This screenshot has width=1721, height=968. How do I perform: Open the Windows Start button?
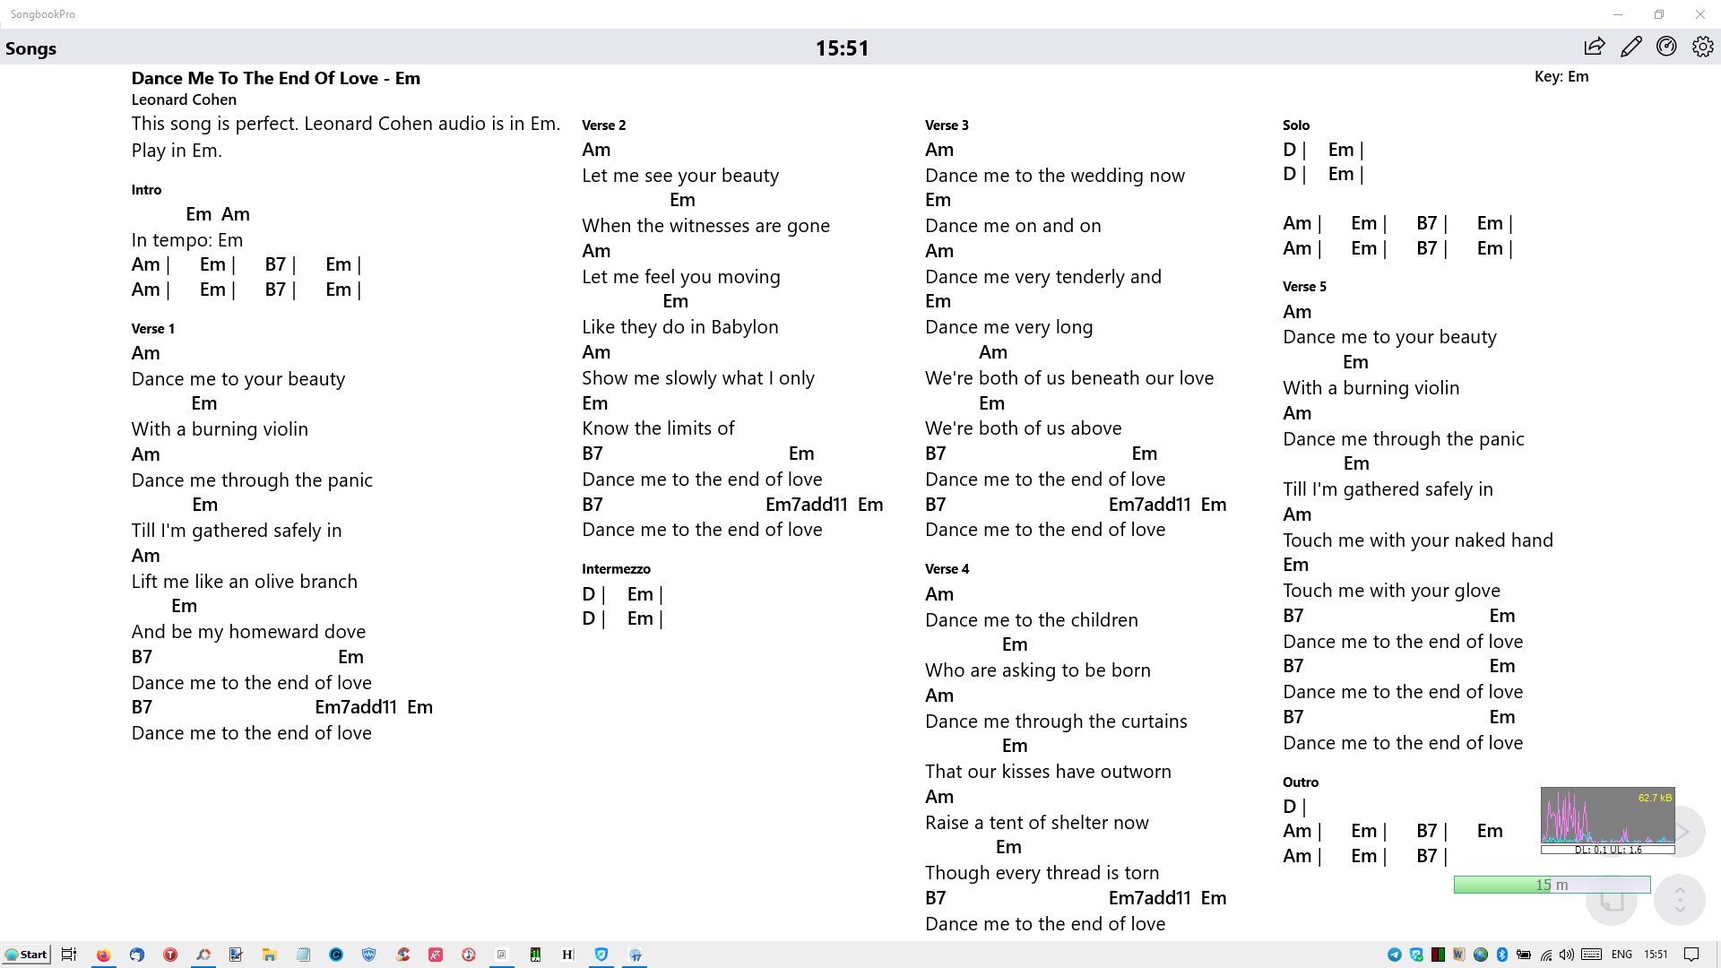click(26, 955)
